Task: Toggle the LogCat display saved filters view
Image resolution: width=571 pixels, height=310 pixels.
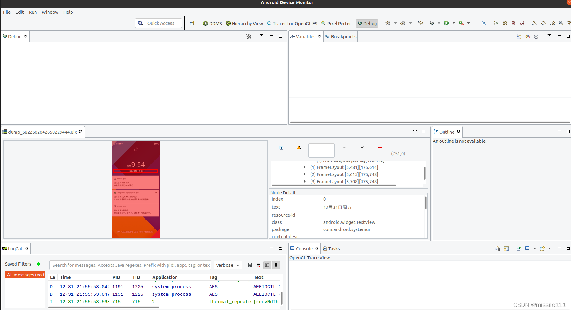Action: coord(267,265)
